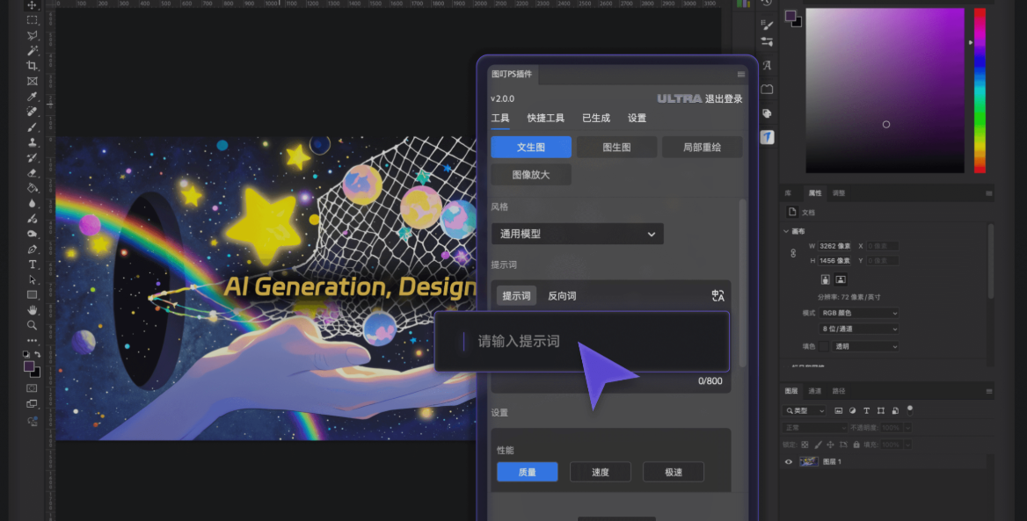Select the Polygonal Lasso tool
1027x521 pixels.
tap(32, 35)
